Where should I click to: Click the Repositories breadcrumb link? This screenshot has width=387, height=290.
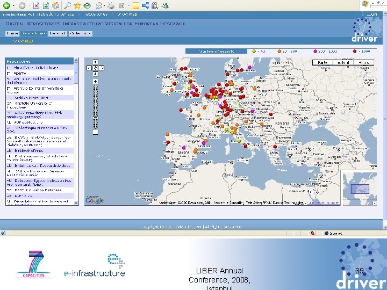[96, 15]
